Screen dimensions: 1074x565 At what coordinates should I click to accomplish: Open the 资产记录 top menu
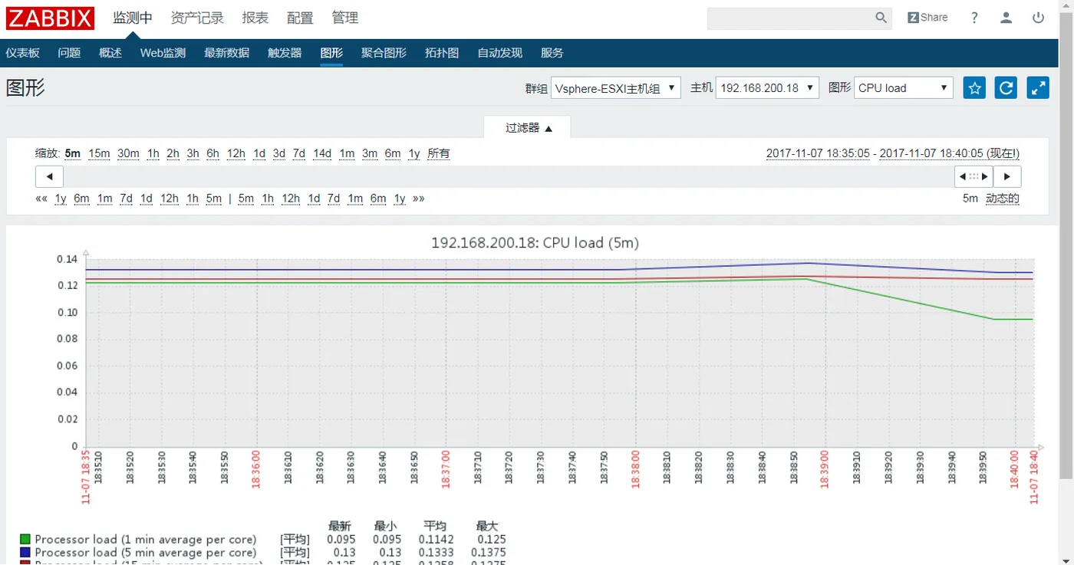point(197,18)
